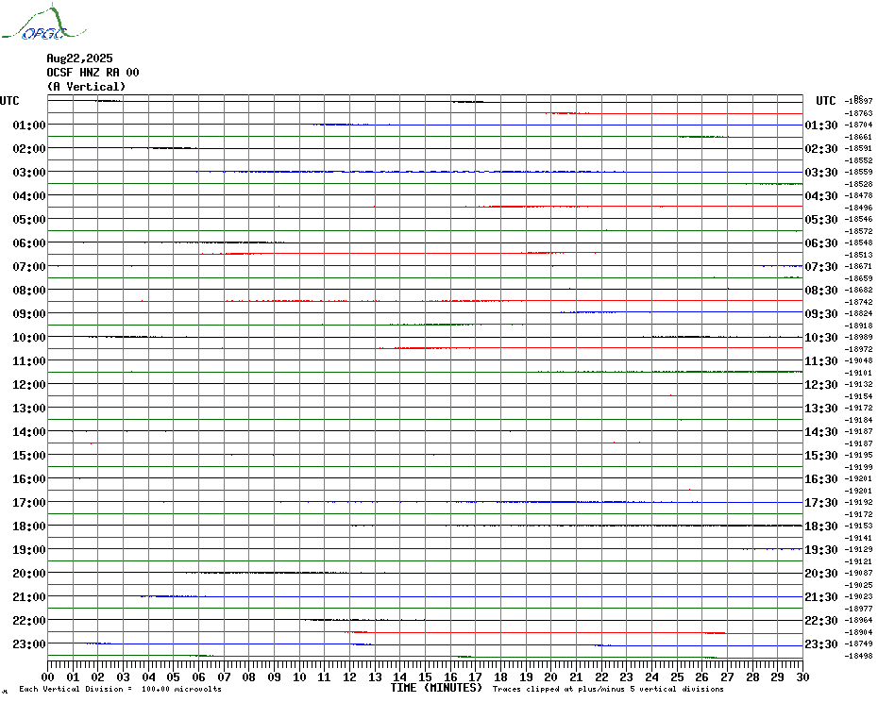Click the DC offset value -18478
This screenshot has height=702, width=878.
[x=858, y=195]
